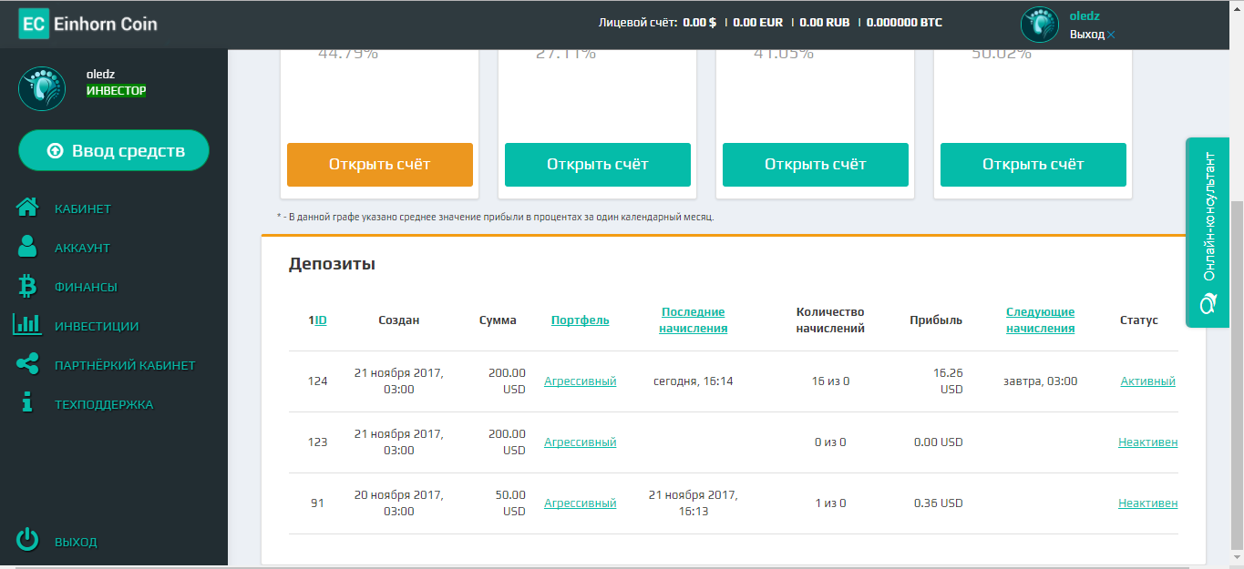Screen dimensions: 1244x569
Task: Click the oledz username in the header
Action: pos(1085,15)
